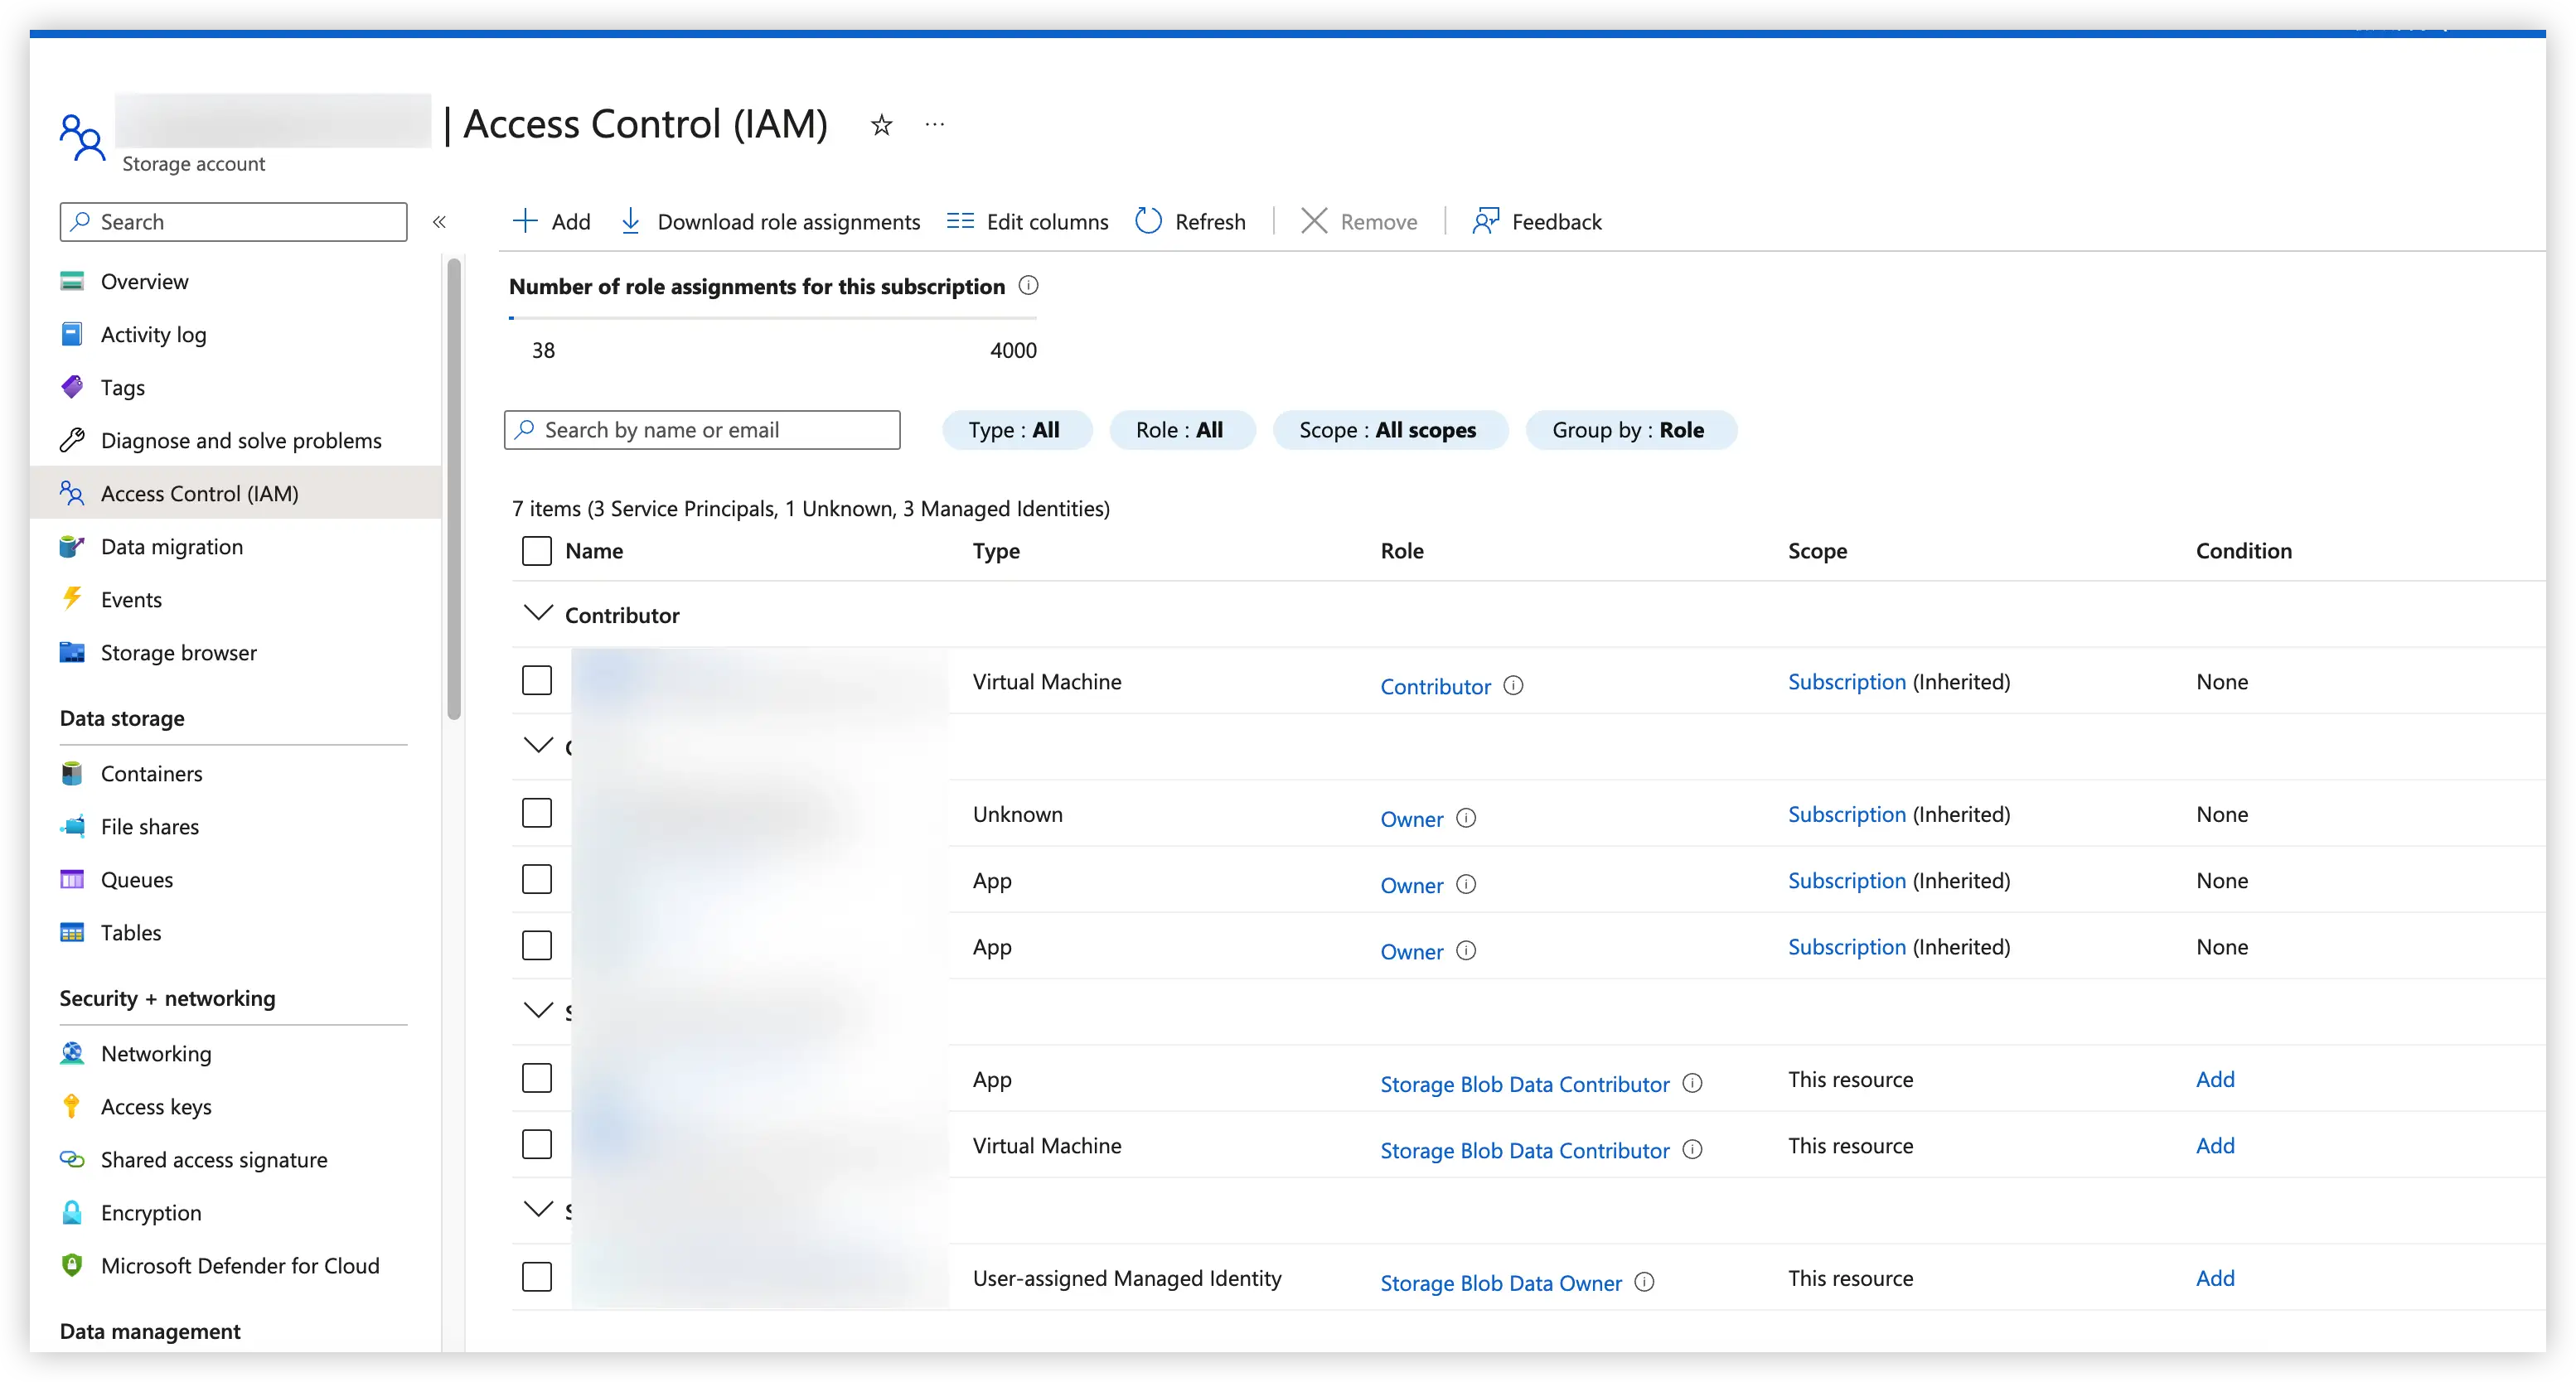The height and width of the screenshot is (1382, 2576).
Task: Check the App Storage Blob Data Contributor checkbox
Action: 537,1079
